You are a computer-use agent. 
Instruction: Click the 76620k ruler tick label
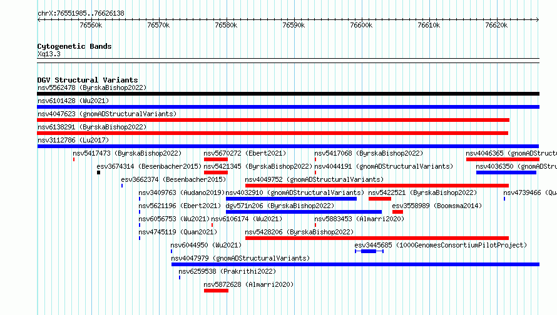point(496,25)
